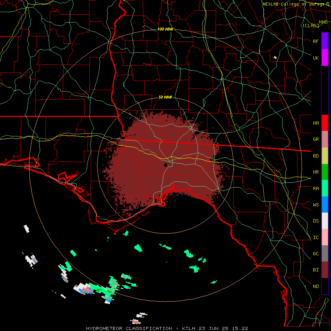Click the DS legend label

[x=316, y=221]
